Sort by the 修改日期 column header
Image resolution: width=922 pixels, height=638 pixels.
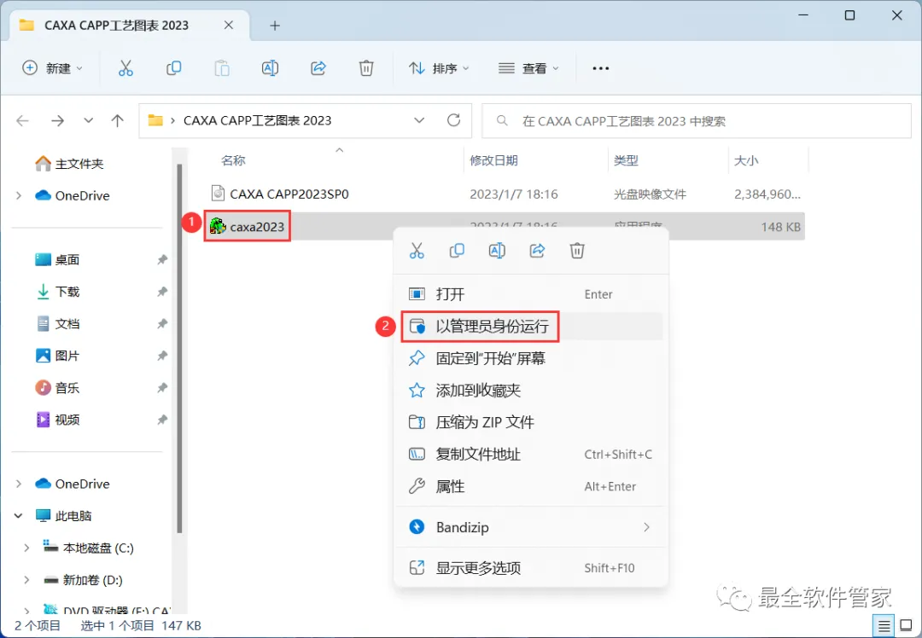pyautogui.click(x=493, y=160)
